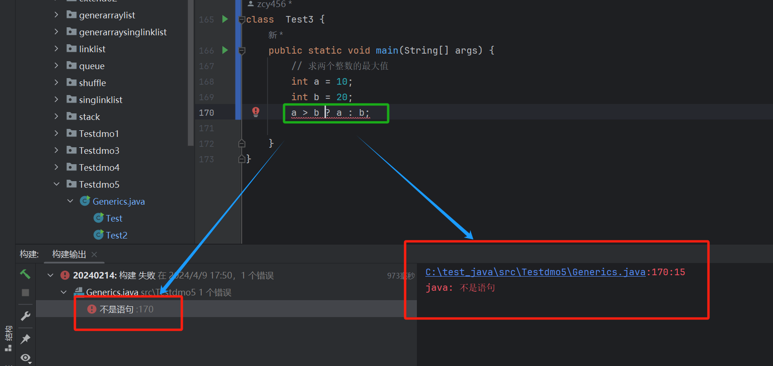773x366 pixels.
Task: Collapse the 20240214 build result node
Action: click(50, 275)
